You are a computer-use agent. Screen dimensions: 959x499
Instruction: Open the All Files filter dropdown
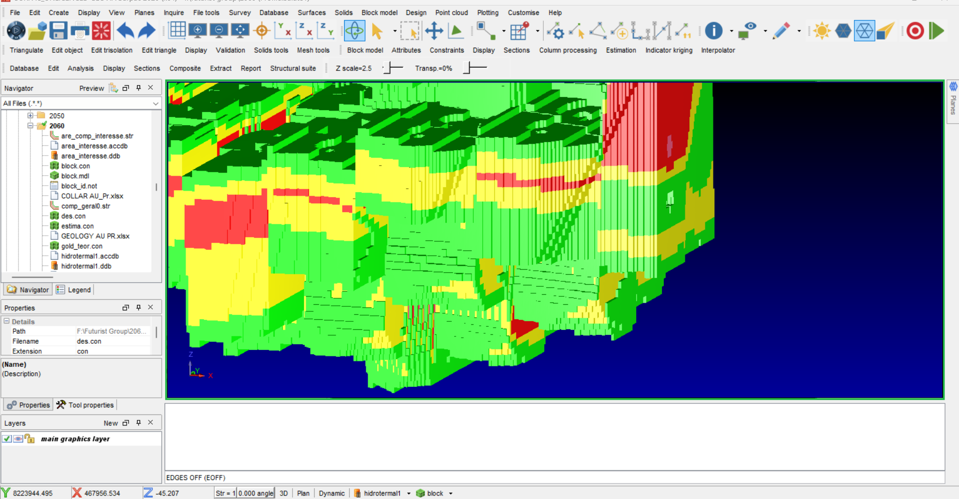[x=156, y=104]
